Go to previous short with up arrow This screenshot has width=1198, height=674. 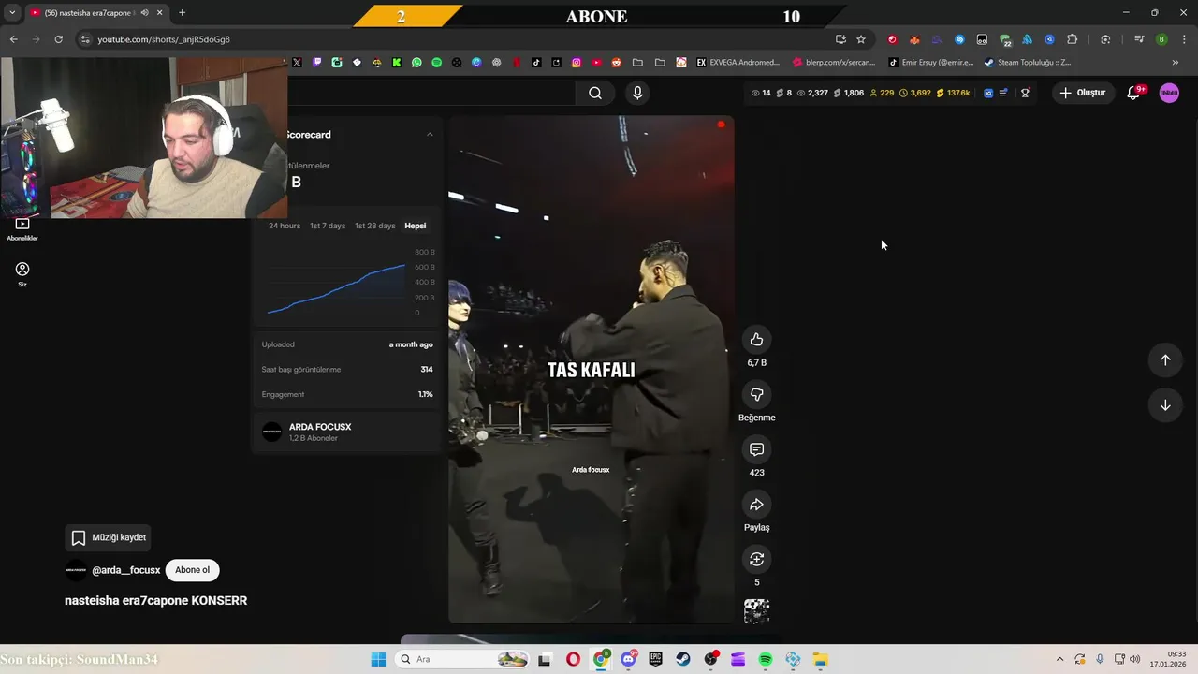(x=1165, y=360)
